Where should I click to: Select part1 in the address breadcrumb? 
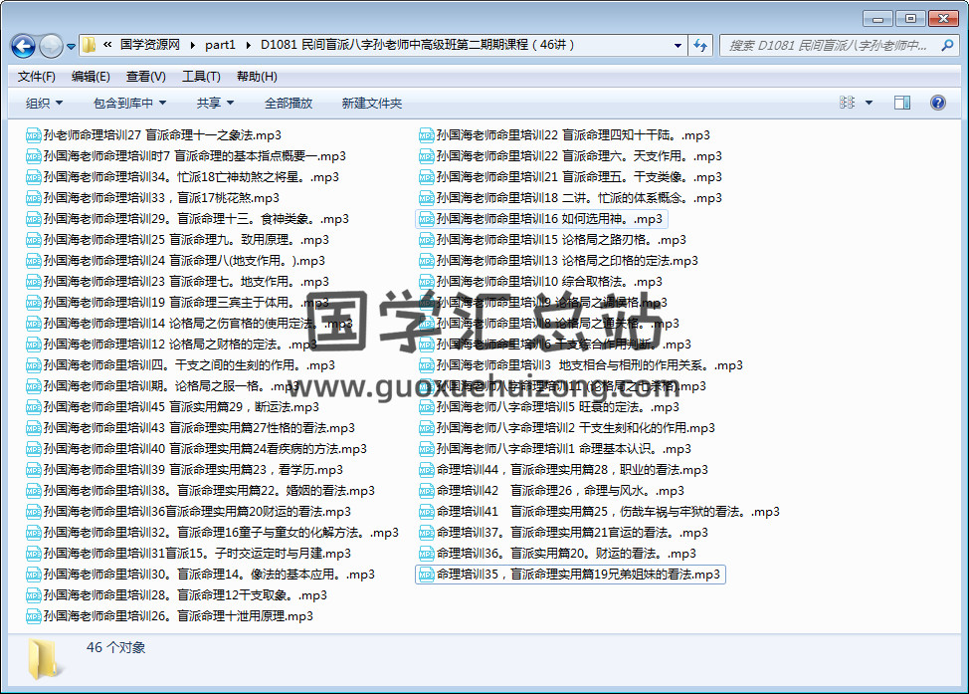tap(220, 45)
